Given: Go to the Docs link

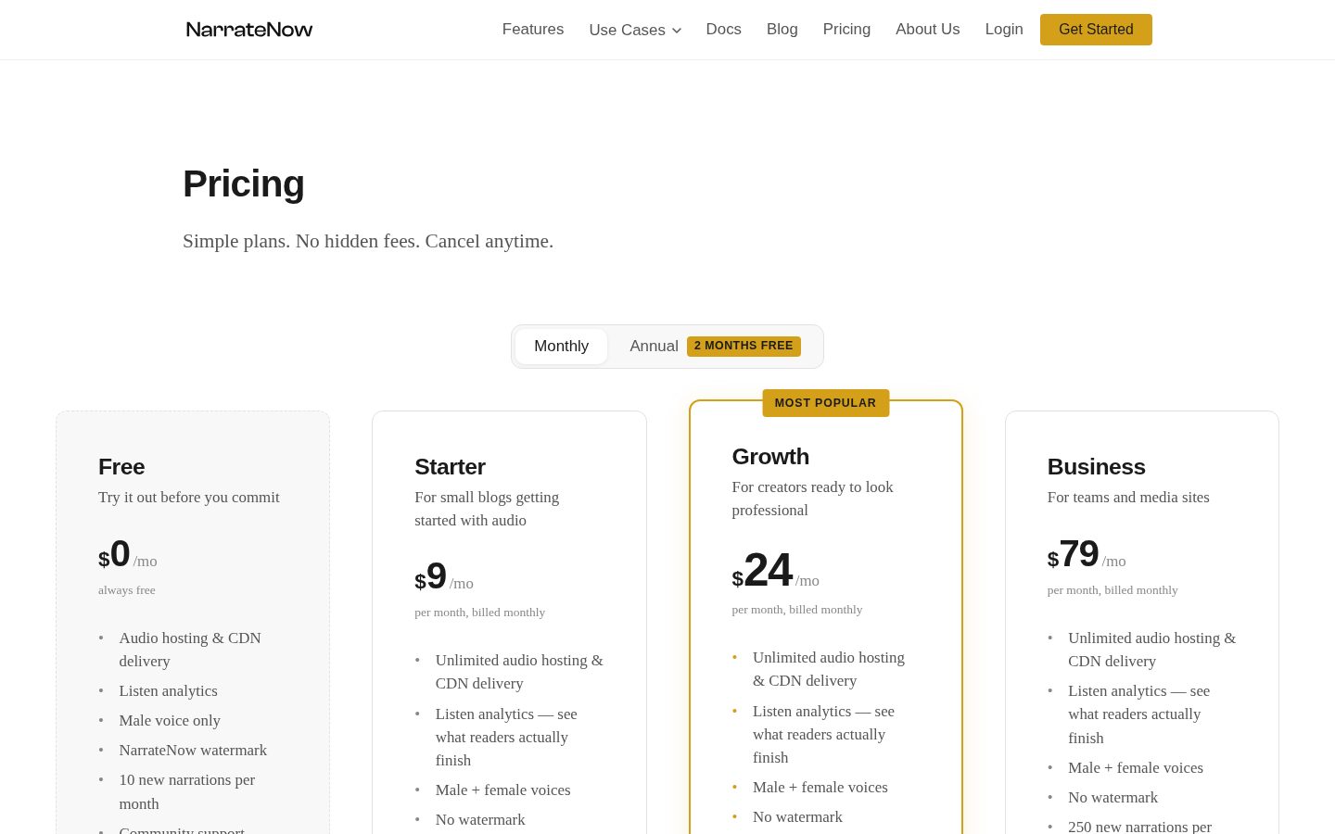Looking at the screenshot, I should 723,30.
